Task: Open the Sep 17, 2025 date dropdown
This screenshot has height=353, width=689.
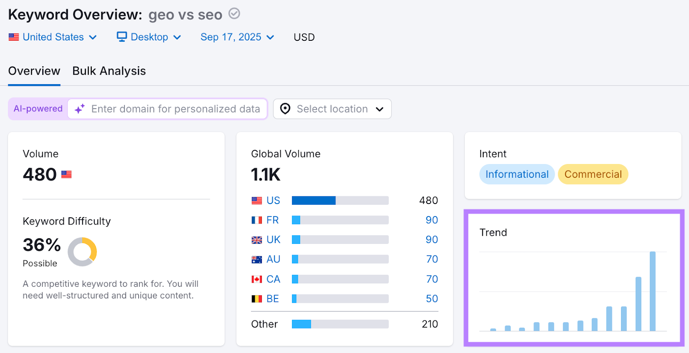Action: (x=237, y=37)
